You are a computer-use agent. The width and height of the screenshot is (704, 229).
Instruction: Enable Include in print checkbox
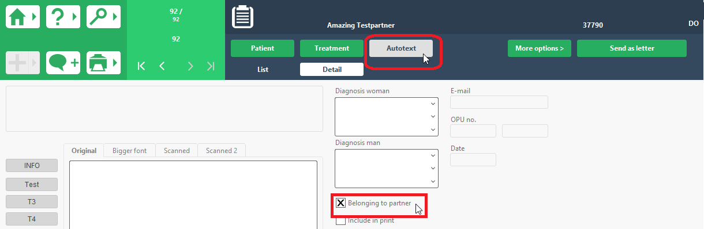[x=341, y=220]
